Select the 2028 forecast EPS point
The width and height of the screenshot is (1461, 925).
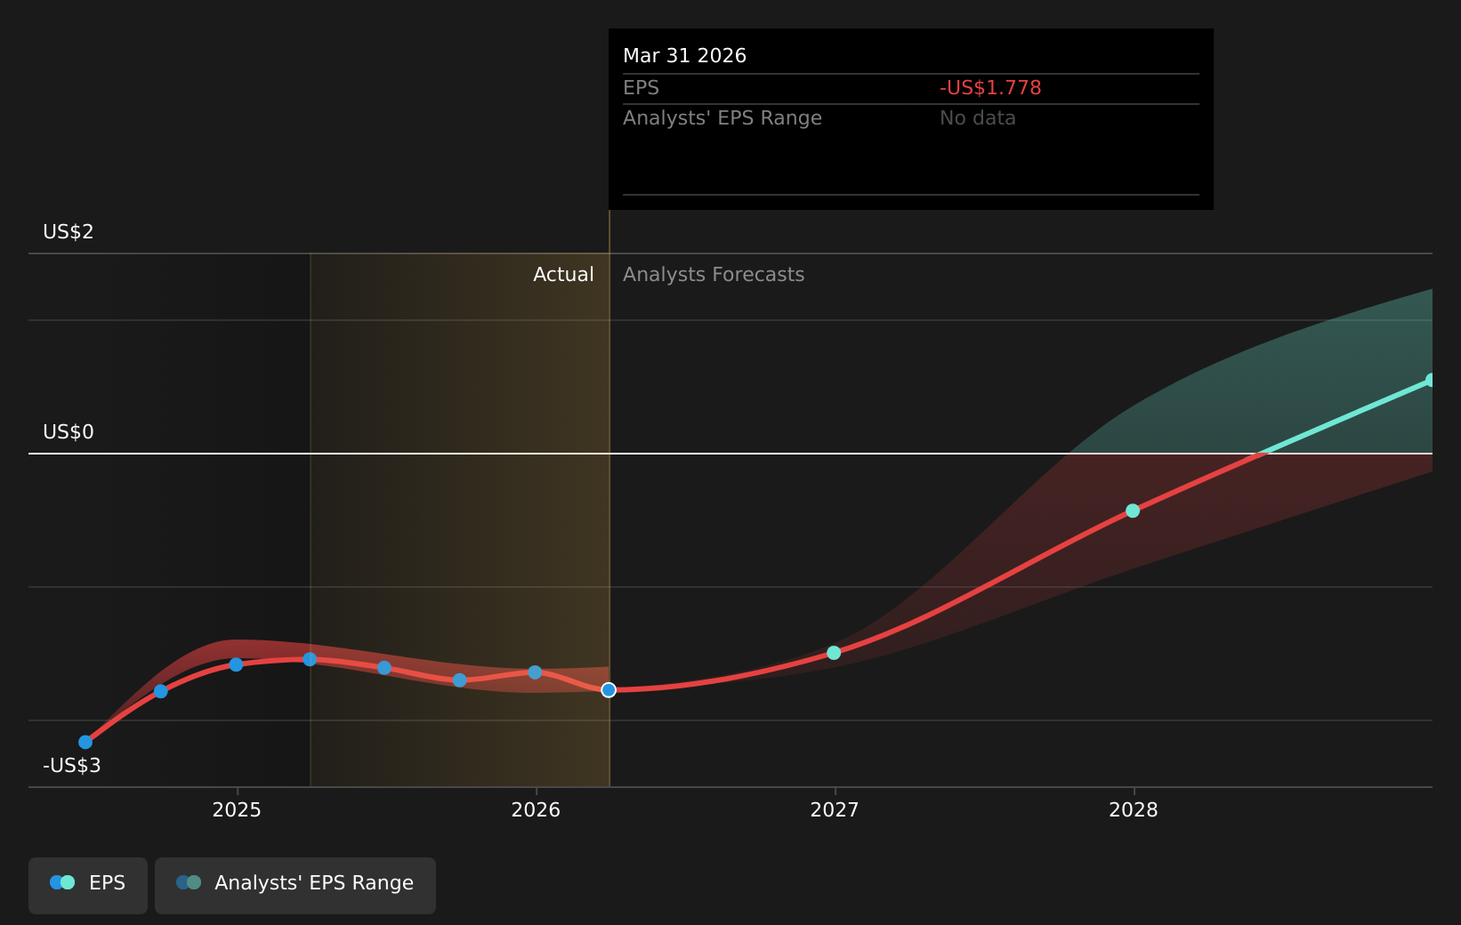(1133, 511)
